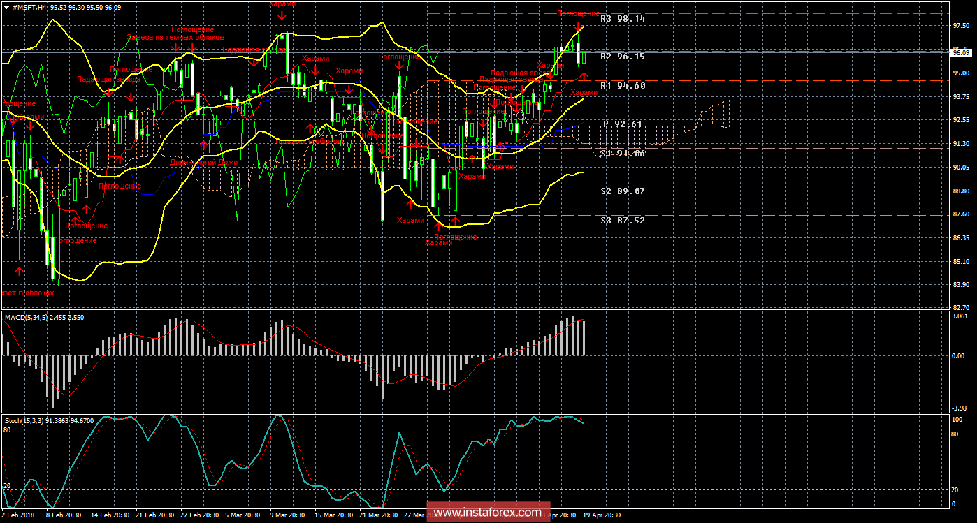The width and height of the screenshot is (977, 523).
Task: Open the www.instaforex.com watermark link
Action: [x=487, y=513]
